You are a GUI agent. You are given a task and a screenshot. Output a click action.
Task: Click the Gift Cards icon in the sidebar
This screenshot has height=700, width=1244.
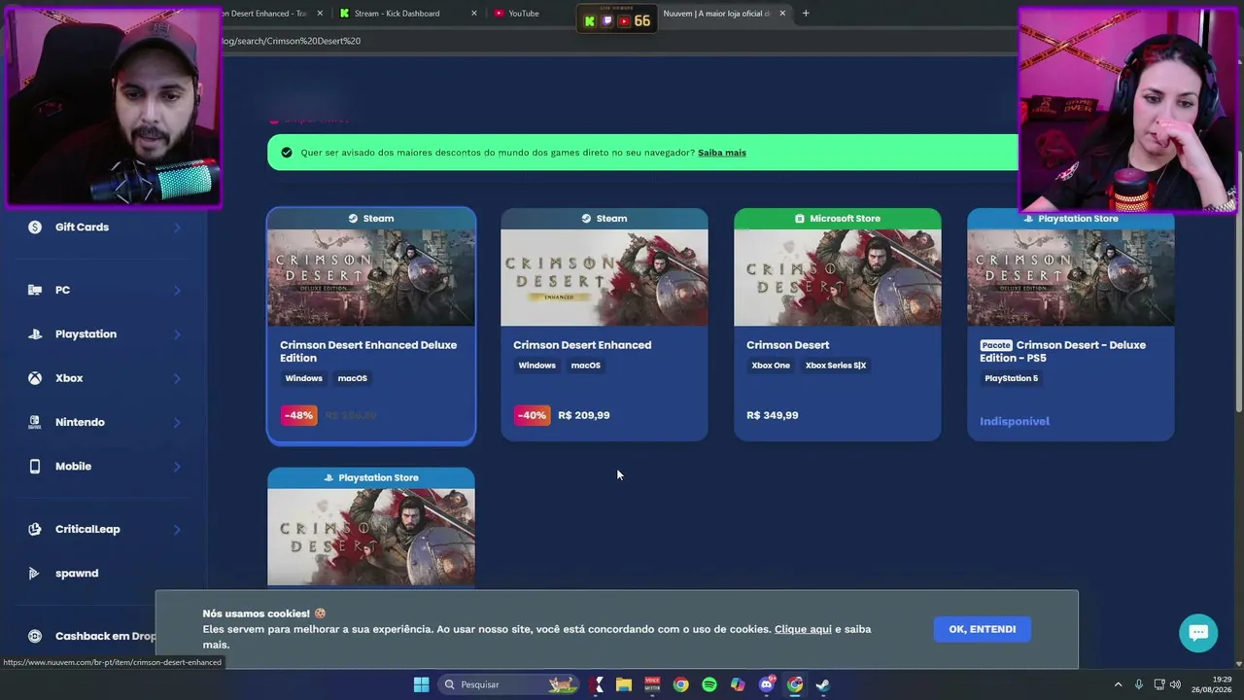(35, 227)
